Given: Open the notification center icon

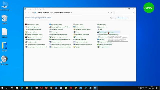Looking at the screenshot, I should click(157, 88).
